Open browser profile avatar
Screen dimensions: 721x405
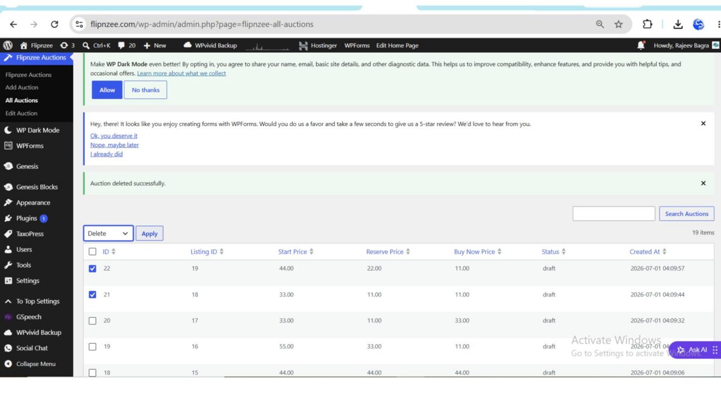click(x=698, y=25)
